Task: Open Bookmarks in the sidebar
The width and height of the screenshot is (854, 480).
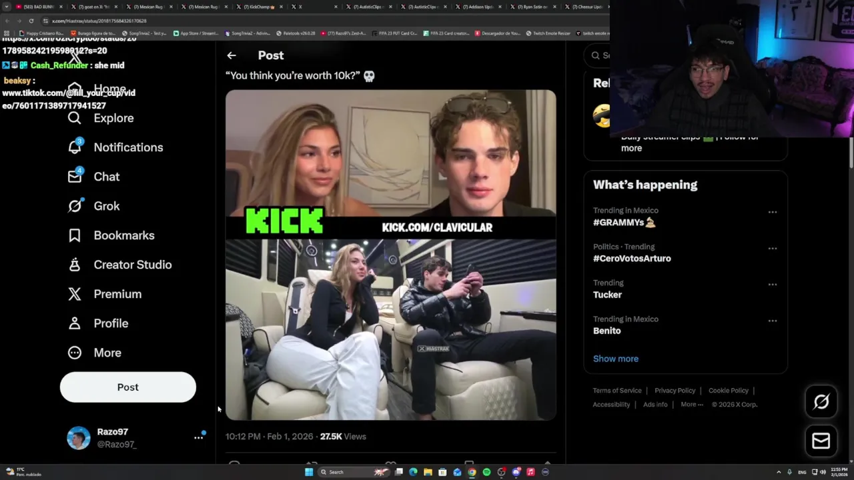Action: click(111, 235)
